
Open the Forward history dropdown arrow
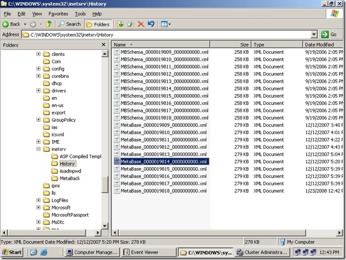pos(41,24)
